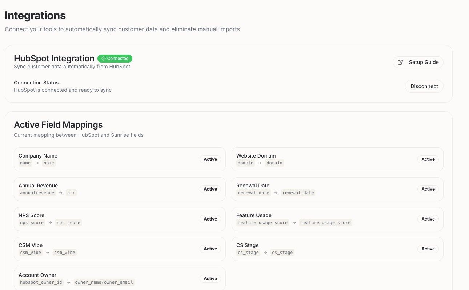Viewport: 469px width, 290px height.
Task: Select the Annual Revenue mapping title
Action: click(38, 186)
